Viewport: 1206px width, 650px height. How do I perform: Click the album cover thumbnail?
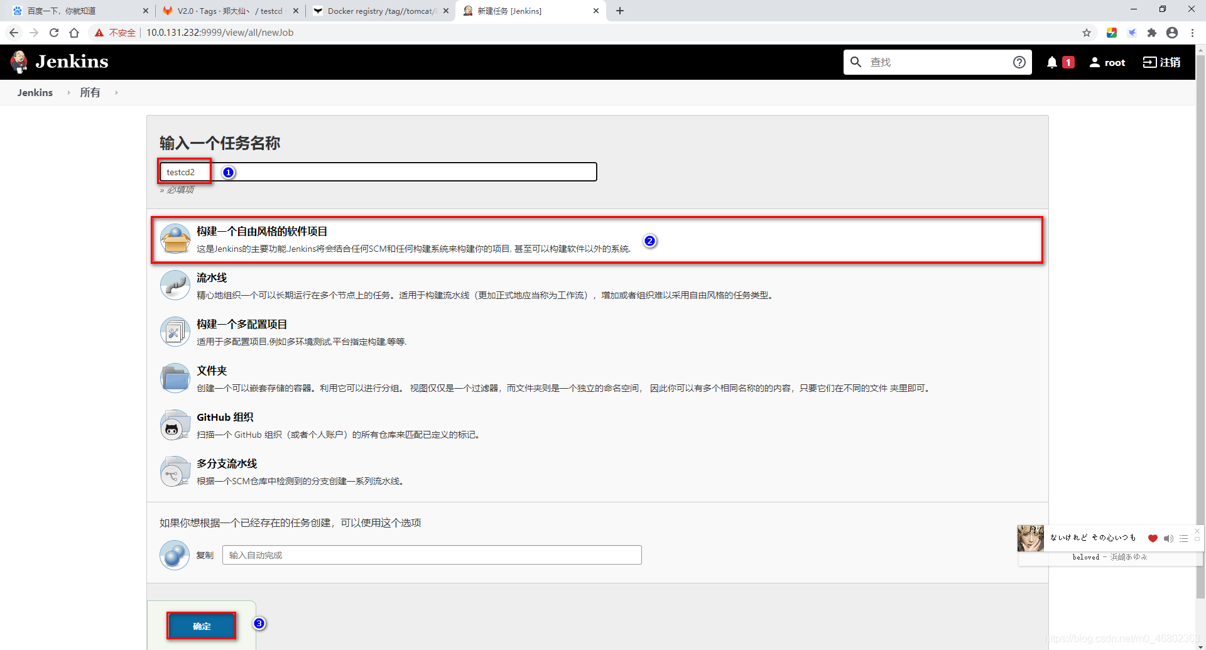[1031, 538]
